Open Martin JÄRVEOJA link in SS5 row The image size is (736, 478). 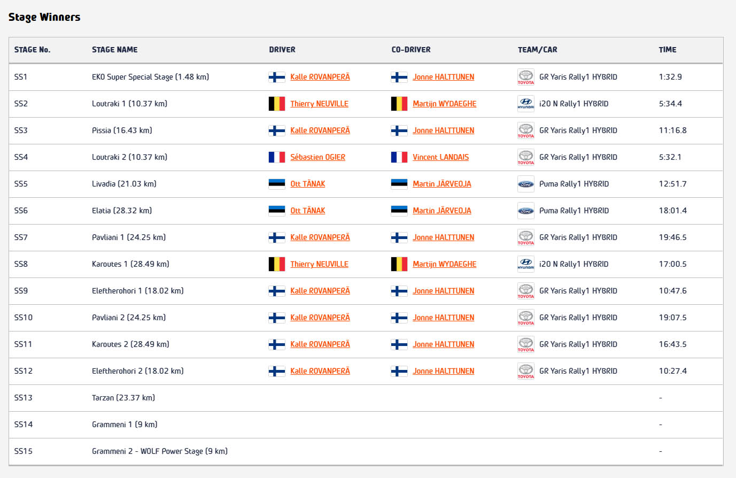pyautogui.click(x=442, y=184)
